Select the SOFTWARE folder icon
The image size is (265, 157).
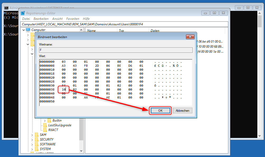(x=36, y=144)
